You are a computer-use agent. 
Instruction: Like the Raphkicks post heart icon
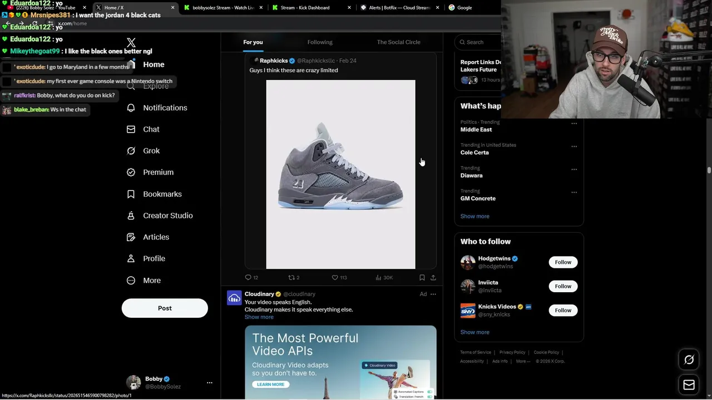pyautogui.click(x=335, y=277)
